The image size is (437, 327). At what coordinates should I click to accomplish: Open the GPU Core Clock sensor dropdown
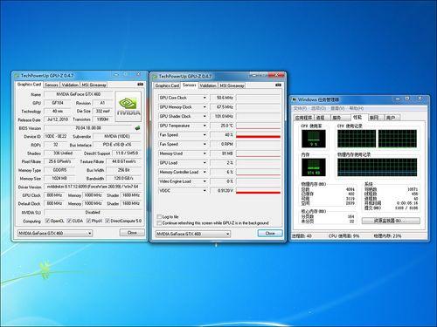[x=205, y=98]
